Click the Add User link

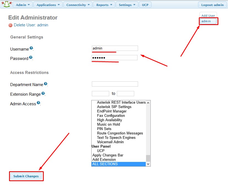pos(208,16)
